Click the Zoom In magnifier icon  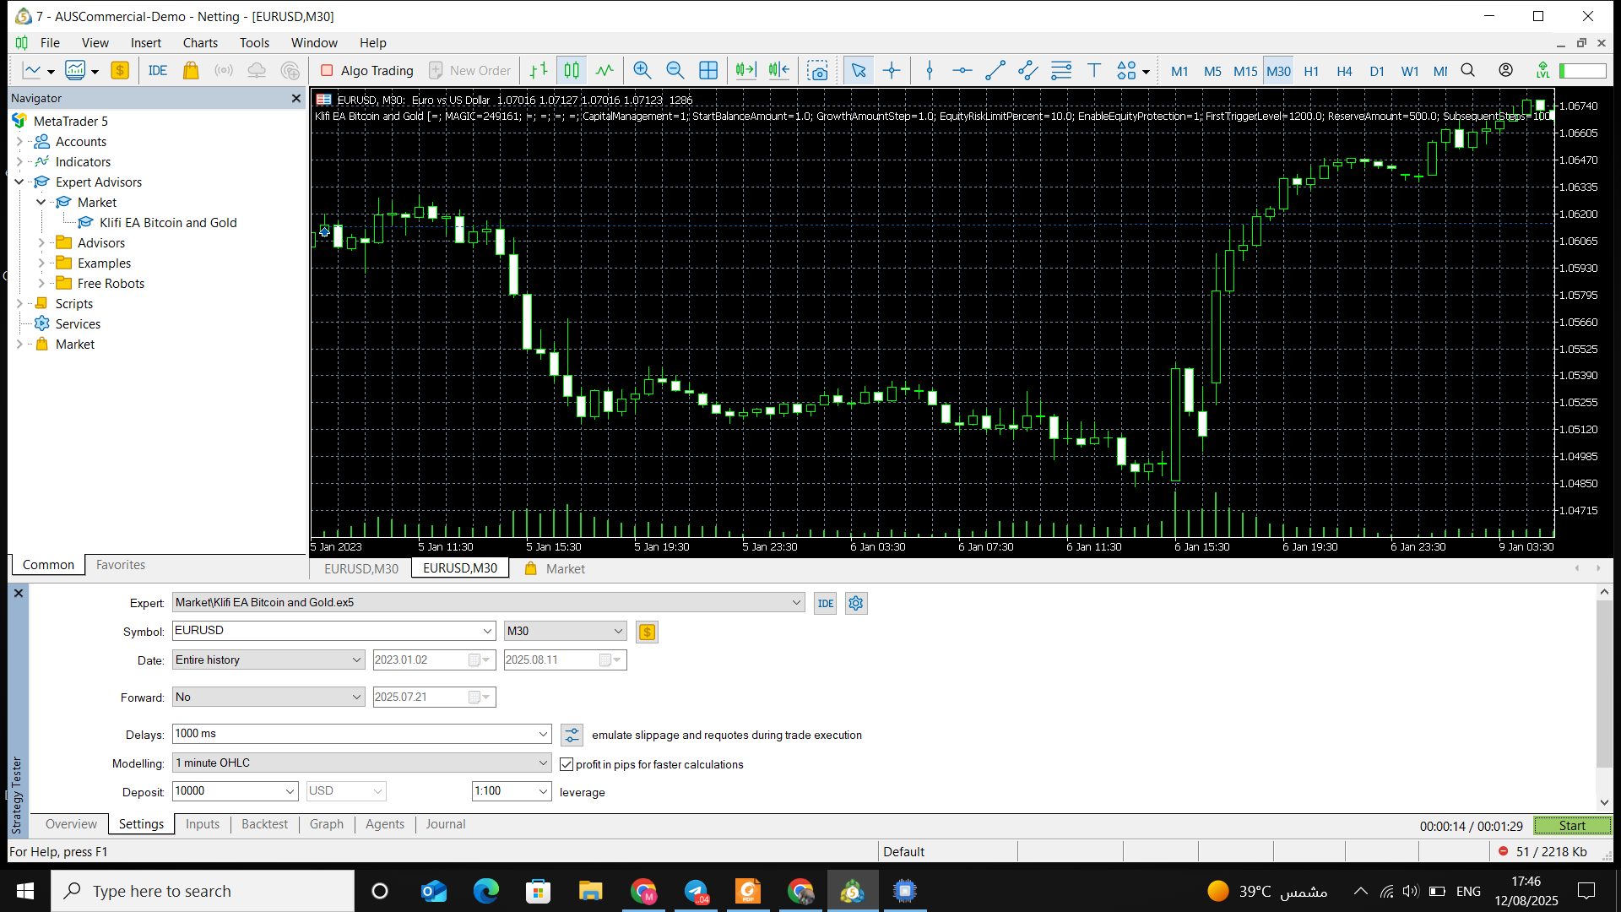coord(642,70)
